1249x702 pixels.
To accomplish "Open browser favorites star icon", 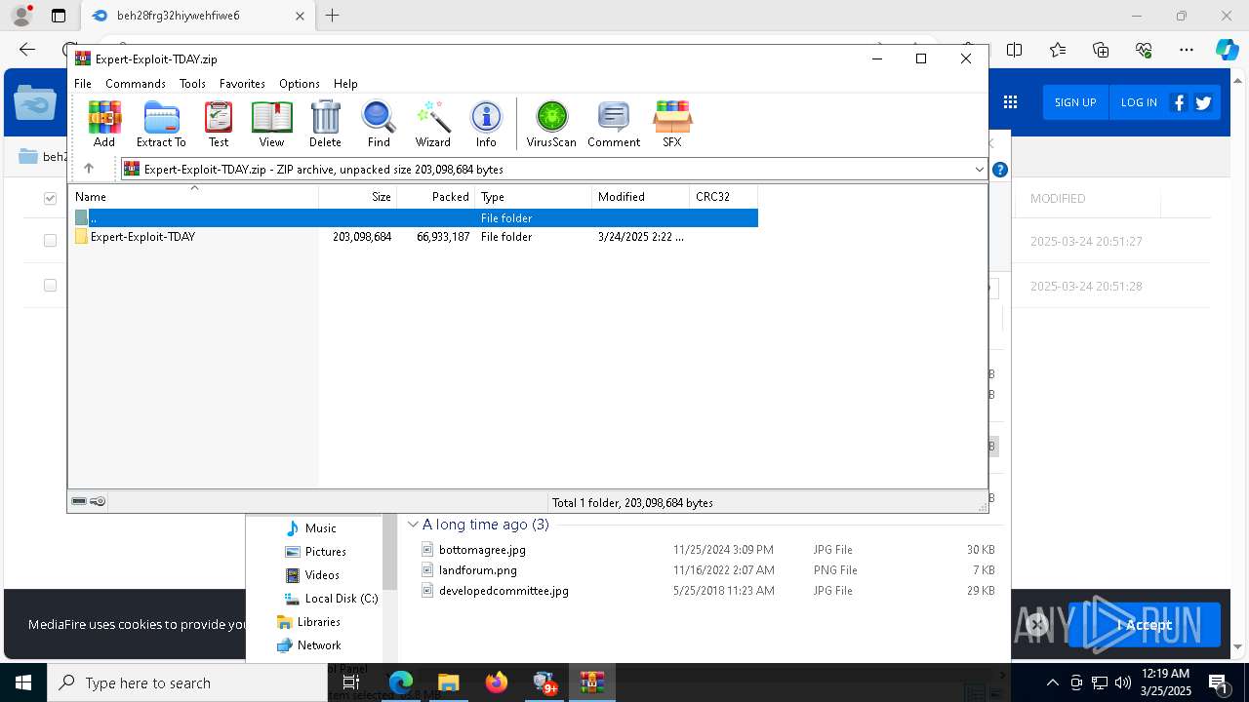I will tap(1058, 50).
